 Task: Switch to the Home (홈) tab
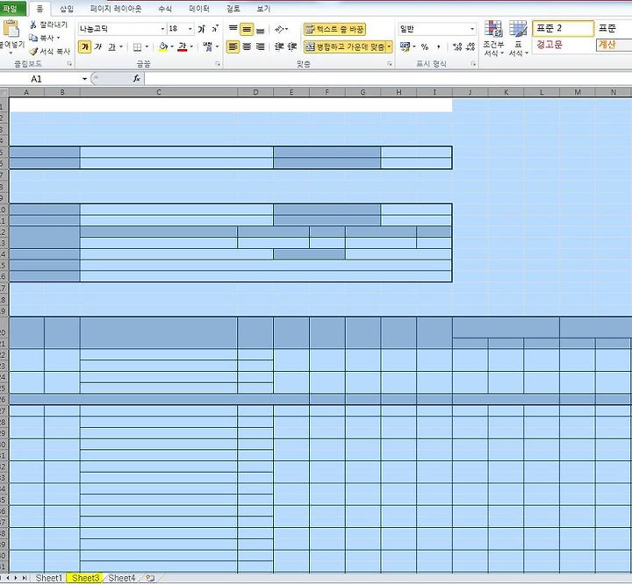[x=39, y=9]
